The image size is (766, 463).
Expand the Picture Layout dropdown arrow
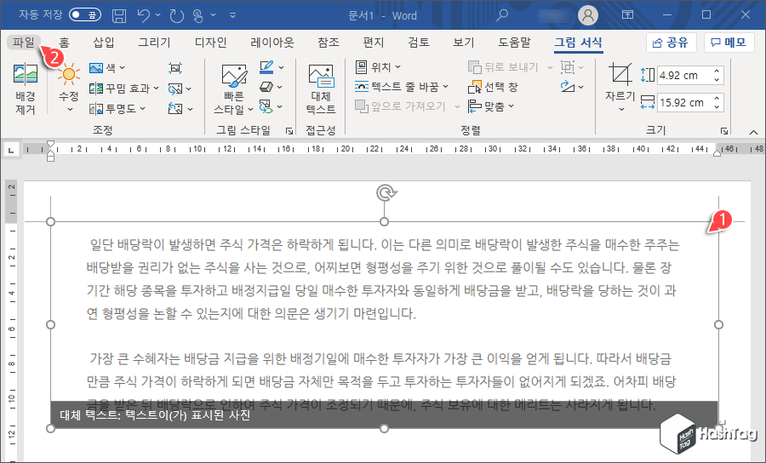(x=280, y=107)
